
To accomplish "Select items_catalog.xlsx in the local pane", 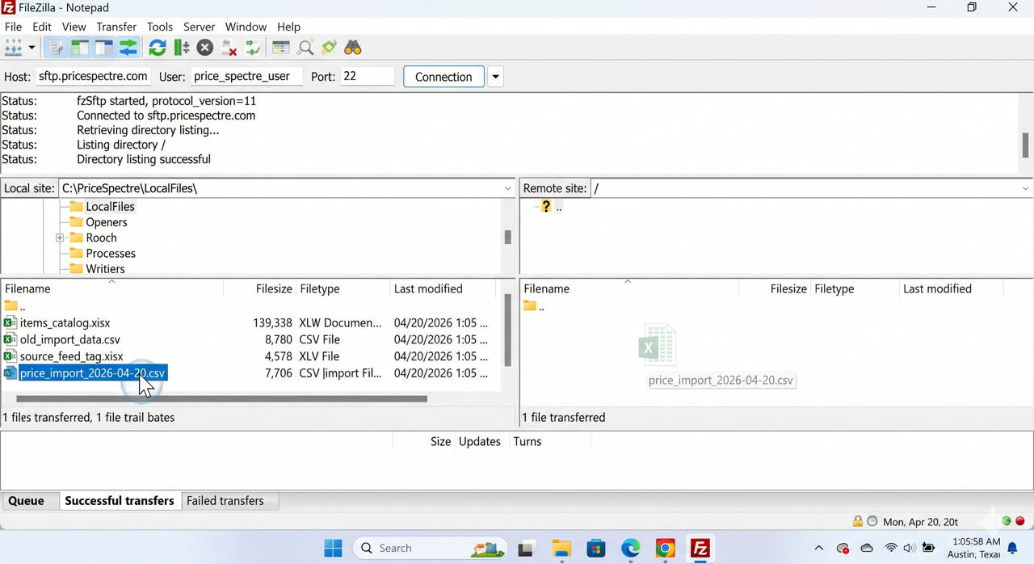I will coord(65,322).
